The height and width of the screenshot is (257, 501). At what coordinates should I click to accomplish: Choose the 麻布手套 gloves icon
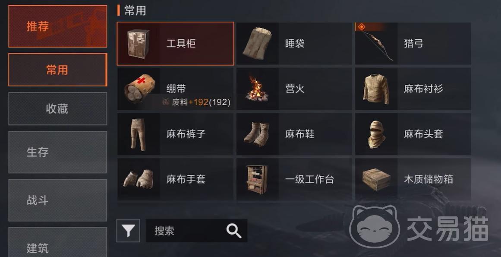[139, 179]
